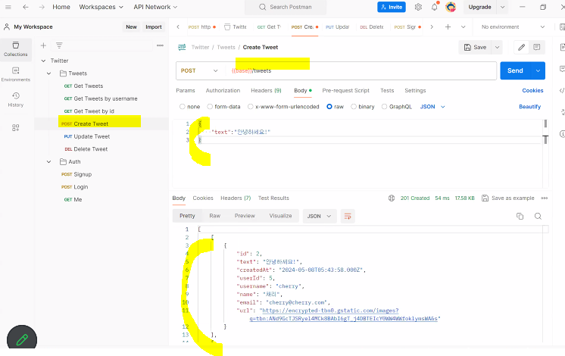The image size is (565, 356).
Task: Click the Beautify link
Action: [529, 107]
